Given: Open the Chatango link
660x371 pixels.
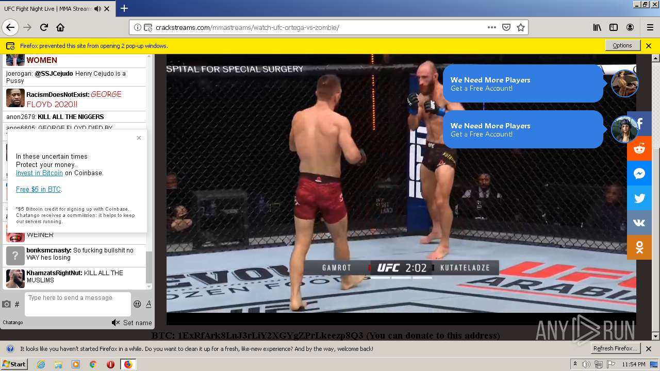Looking at the screenshot, I should (13, 323).
